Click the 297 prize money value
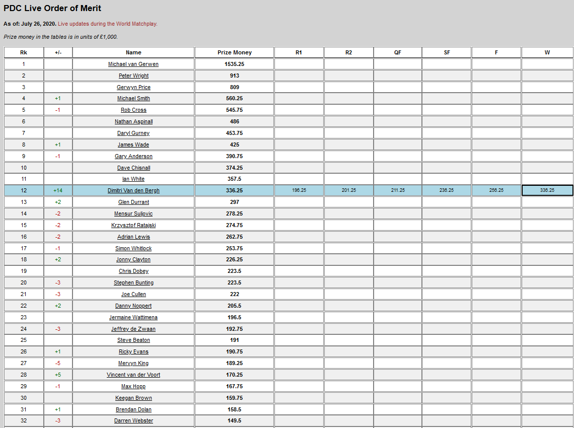This screenshot has width=574, height=428. point(234,202)
